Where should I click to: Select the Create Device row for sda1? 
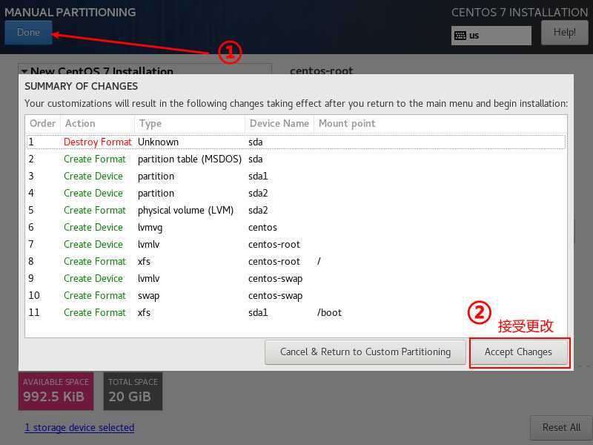296,177
